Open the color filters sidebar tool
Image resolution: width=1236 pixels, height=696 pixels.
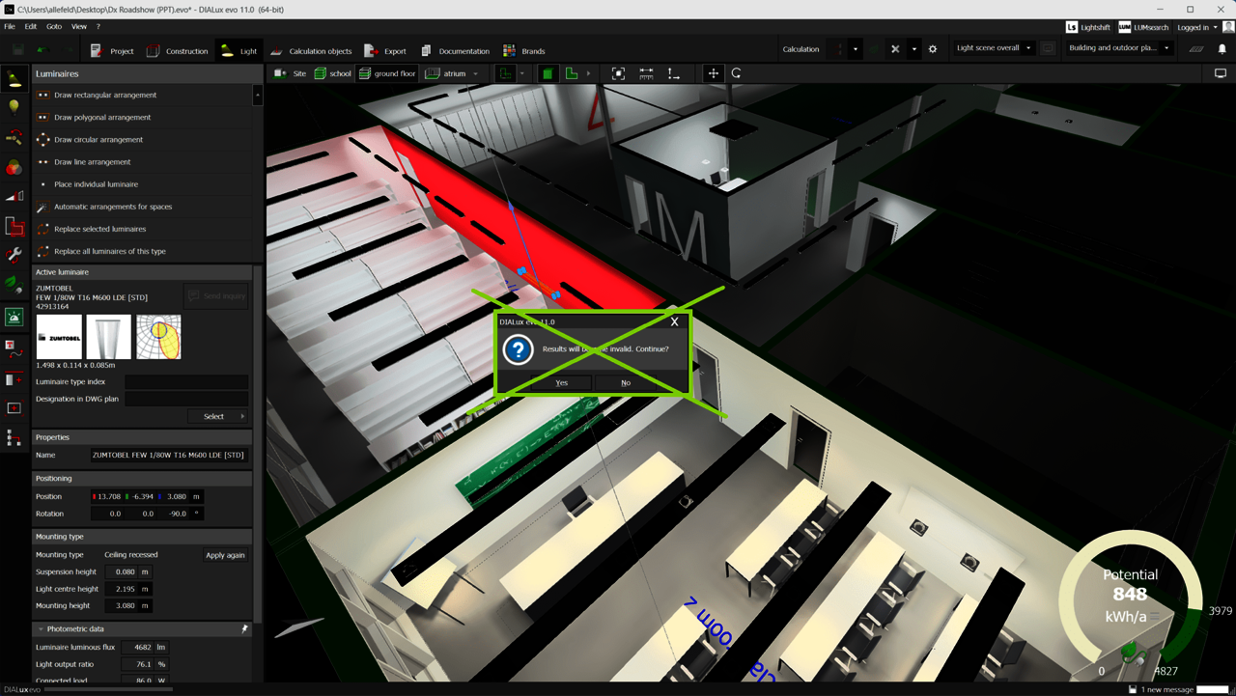pyautogui.click(x=14, y=168)
